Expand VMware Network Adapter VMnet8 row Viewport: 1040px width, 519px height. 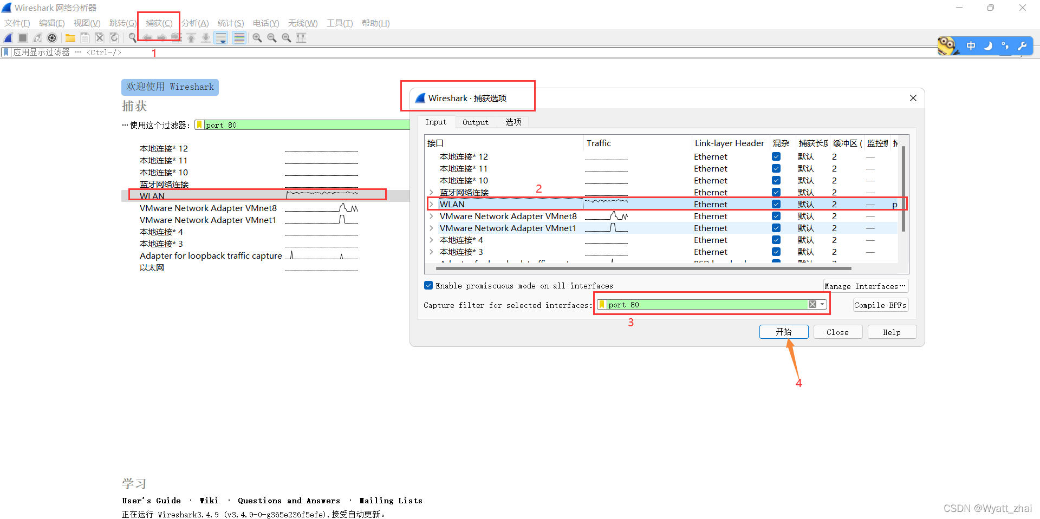click(431, 216)
